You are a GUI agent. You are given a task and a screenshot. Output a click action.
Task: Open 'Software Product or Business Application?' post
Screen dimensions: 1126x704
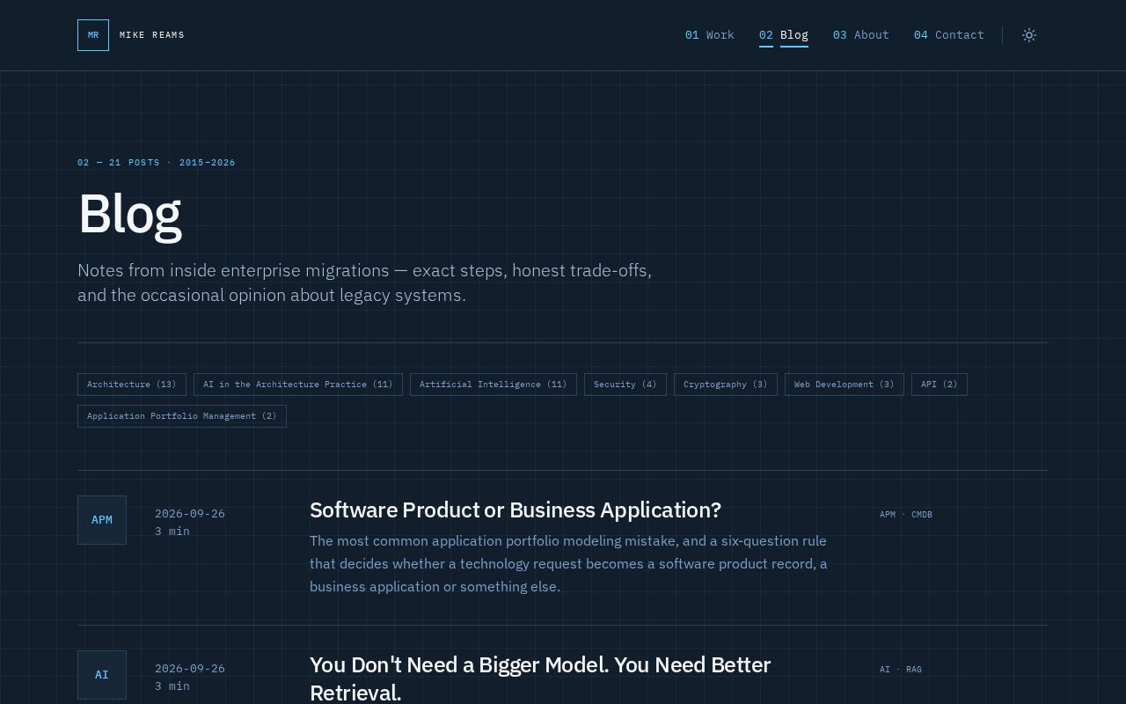515,510
